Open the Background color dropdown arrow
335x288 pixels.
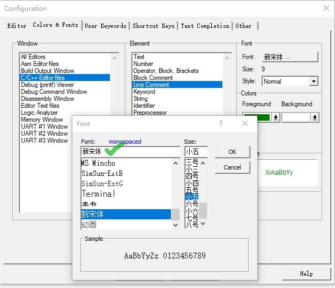pos(315,117)
